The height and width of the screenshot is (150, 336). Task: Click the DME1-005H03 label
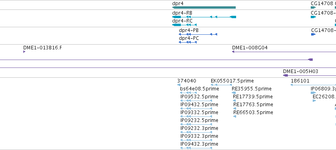[x=300, y=71]
